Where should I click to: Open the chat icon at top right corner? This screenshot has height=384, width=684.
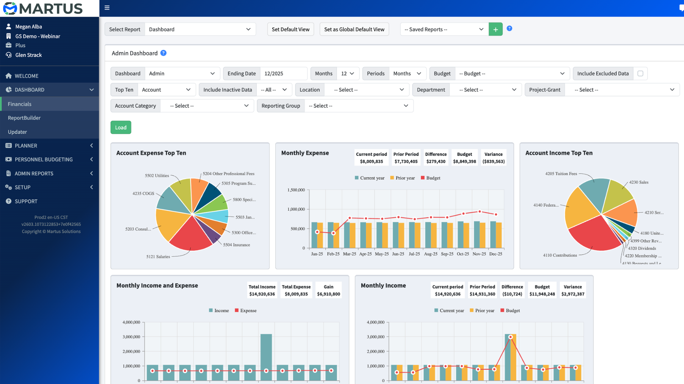coord(681,8)
